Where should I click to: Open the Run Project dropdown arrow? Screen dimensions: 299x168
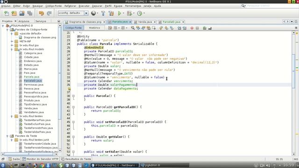tap(123, 13)
